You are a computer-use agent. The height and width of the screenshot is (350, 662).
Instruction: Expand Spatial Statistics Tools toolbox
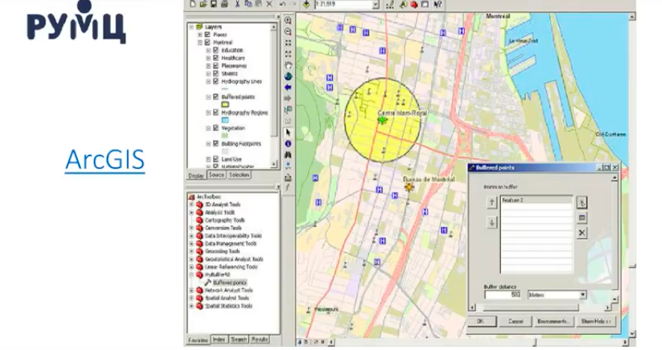192,306
